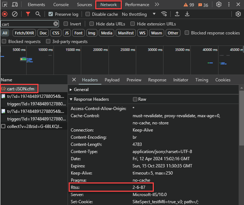Clear the cart filter text
This screenshot has width=244, height=205.
coord(56,24)
